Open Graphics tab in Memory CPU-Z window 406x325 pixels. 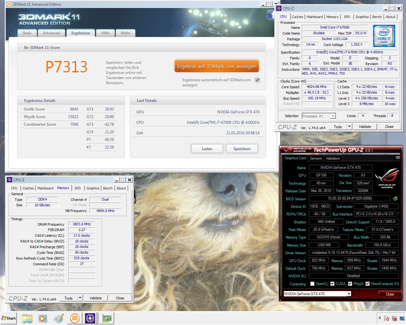tap(93, 188)
